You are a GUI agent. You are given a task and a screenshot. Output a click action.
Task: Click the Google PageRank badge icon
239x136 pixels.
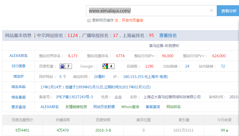109,66
